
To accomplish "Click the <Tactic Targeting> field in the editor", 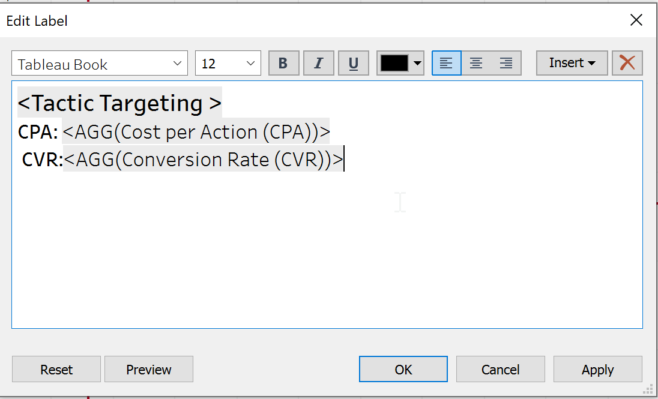I will coord(119,103).
